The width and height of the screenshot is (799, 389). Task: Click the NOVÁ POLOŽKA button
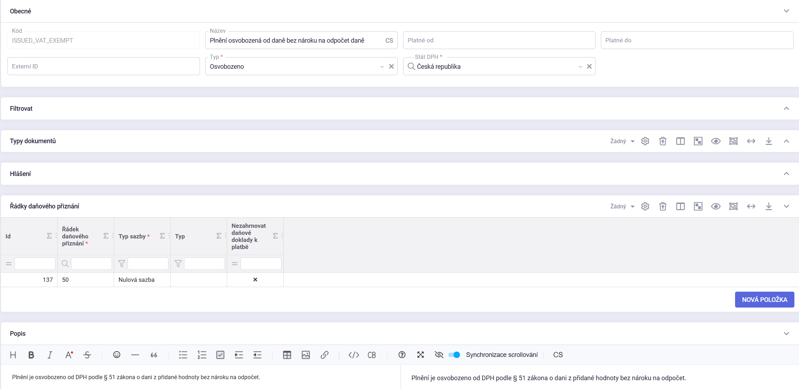point(764,299)
